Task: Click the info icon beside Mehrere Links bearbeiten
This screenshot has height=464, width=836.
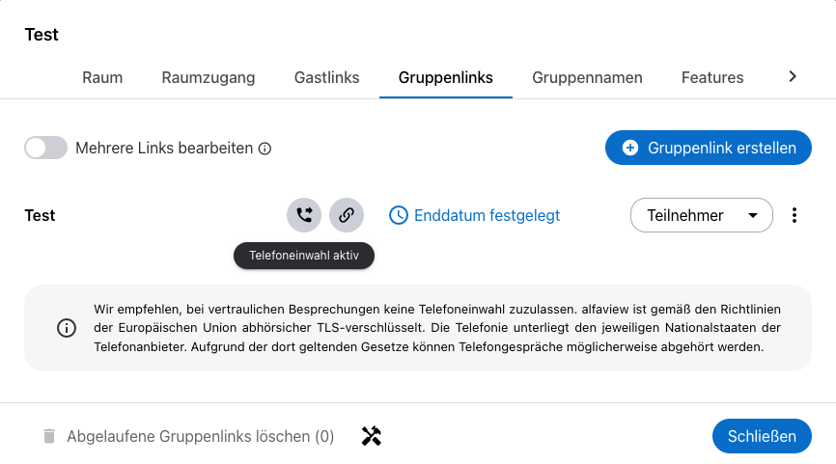Action: pyautogui.click(x=265, y=149)
